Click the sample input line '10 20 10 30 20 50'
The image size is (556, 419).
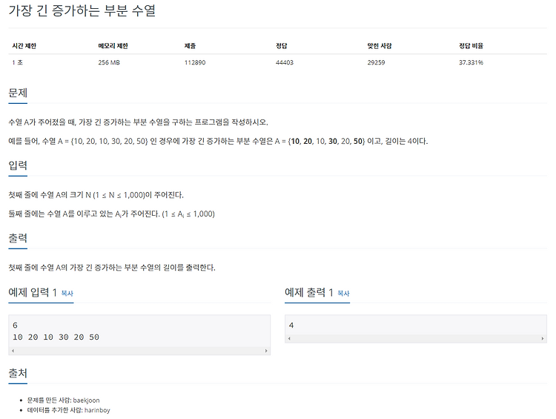(x=56, y=337)
